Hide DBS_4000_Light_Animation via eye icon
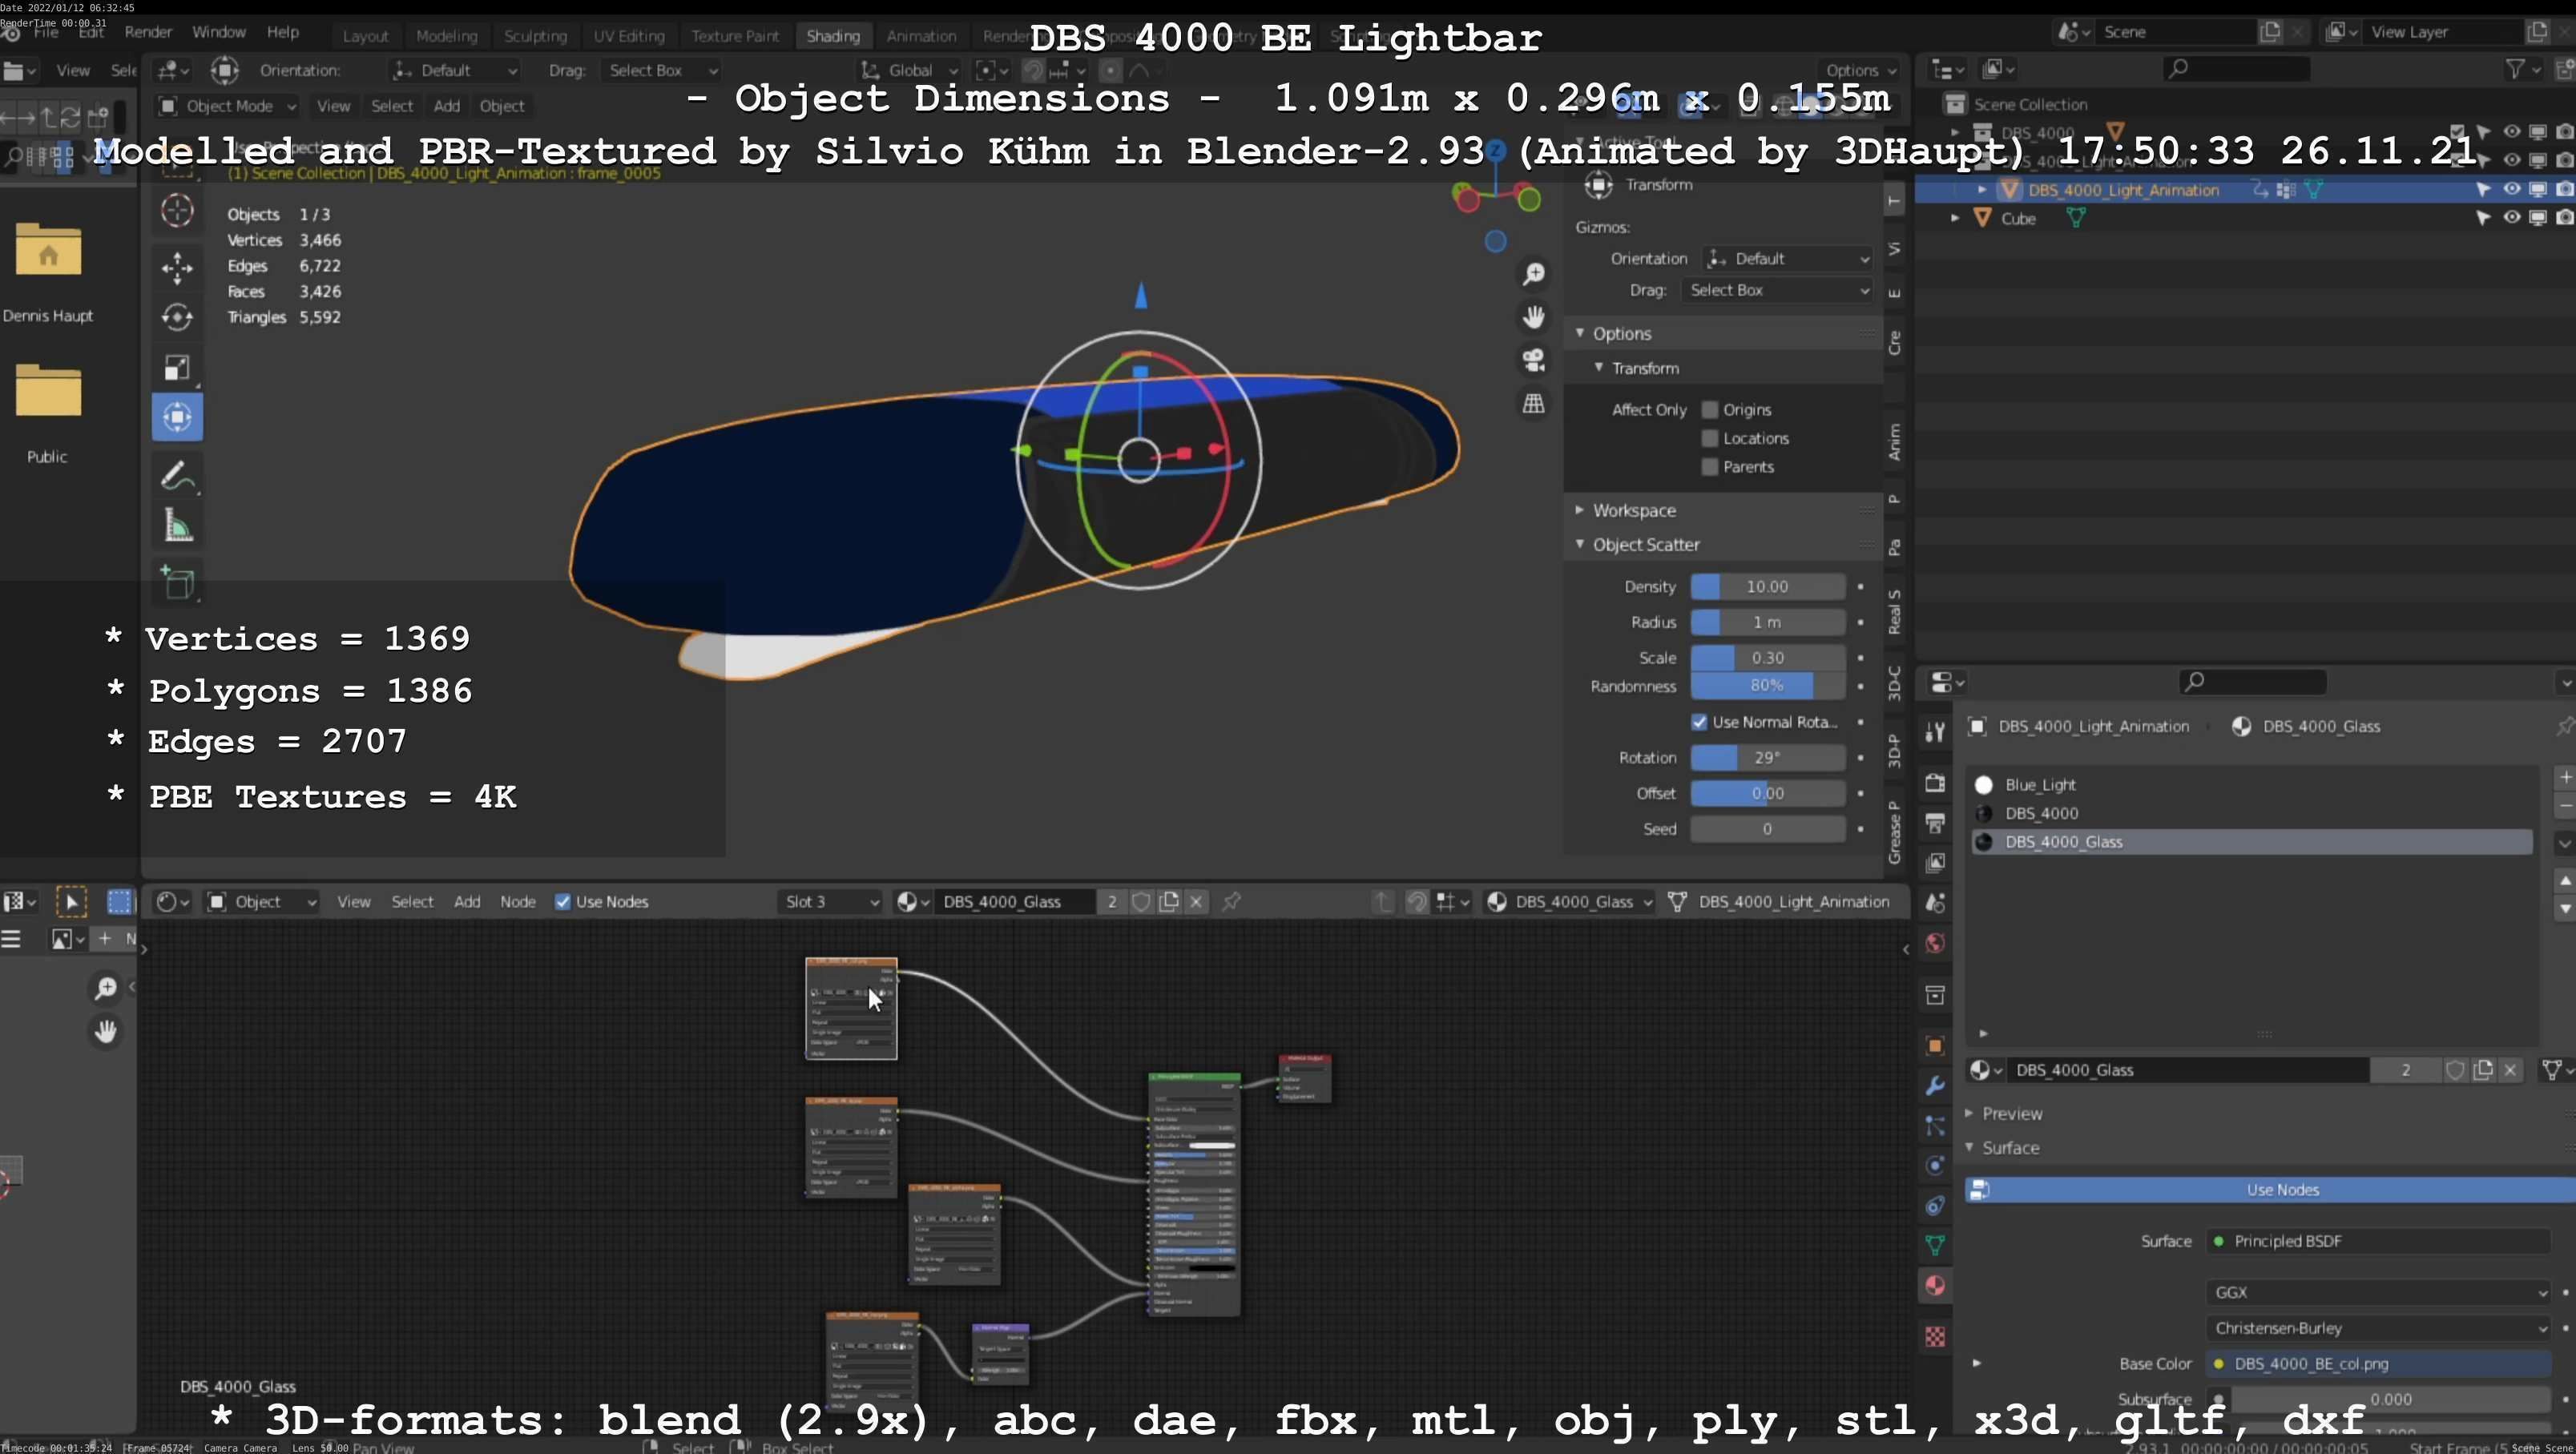This screenshot has width=2576, height=1454. click(2511, 190)
